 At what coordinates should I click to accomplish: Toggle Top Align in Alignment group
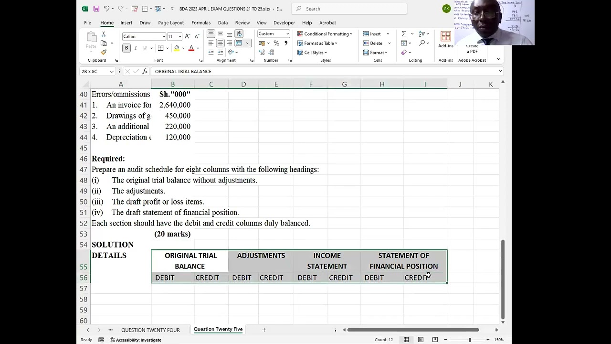(211, 33)
